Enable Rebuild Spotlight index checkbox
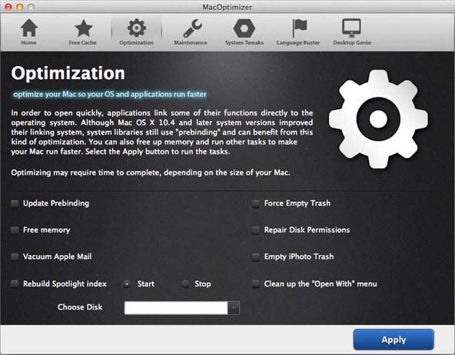The width and height of the screenshot is (455, 355). (15, 284)
